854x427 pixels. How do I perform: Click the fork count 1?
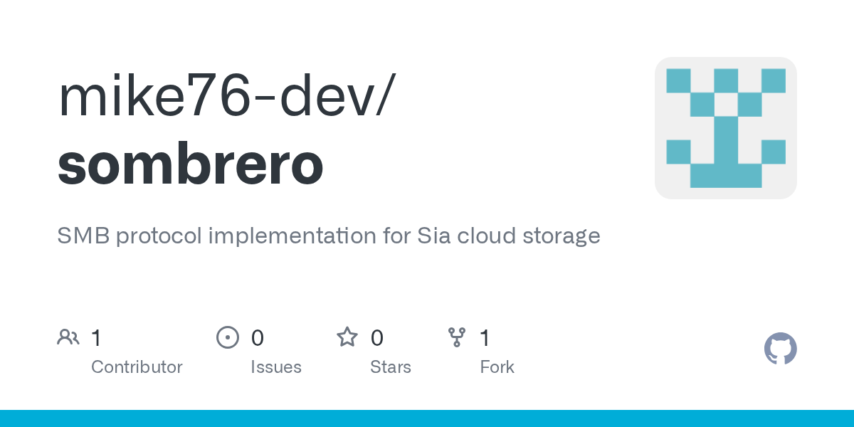(485, 338)
